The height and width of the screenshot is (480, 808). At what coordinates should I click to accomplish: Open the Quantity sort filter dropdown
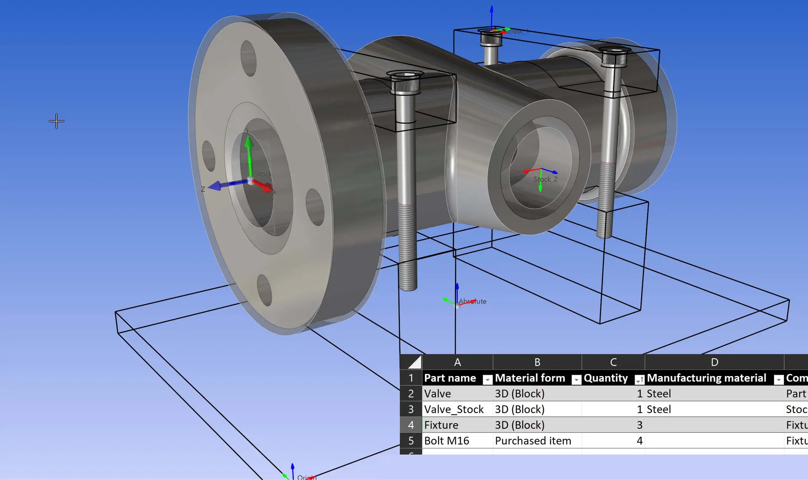coord(639,380)
